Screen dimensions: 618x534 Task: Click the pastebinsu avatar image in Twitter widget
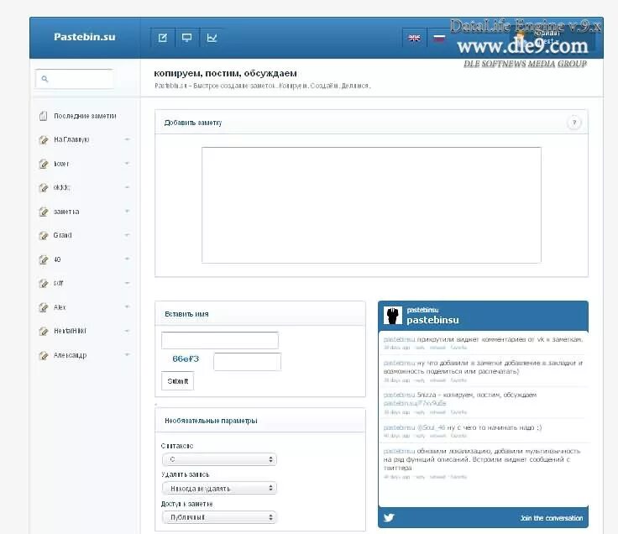tap(393, 315)
